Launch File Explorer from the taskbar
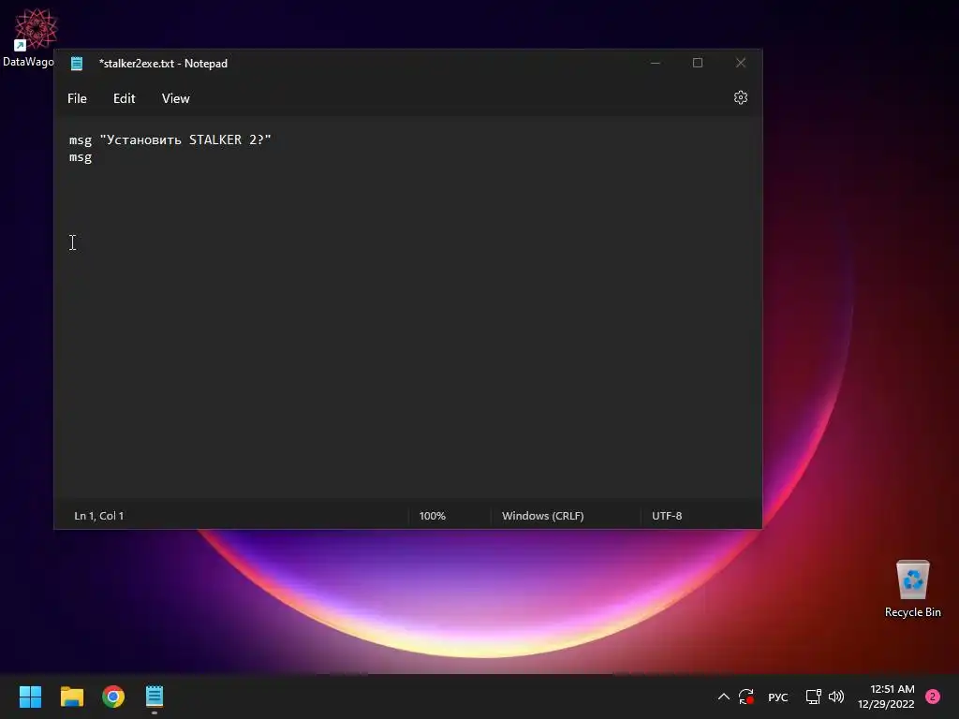The image size is (959, 719). [x=71, y=697]
